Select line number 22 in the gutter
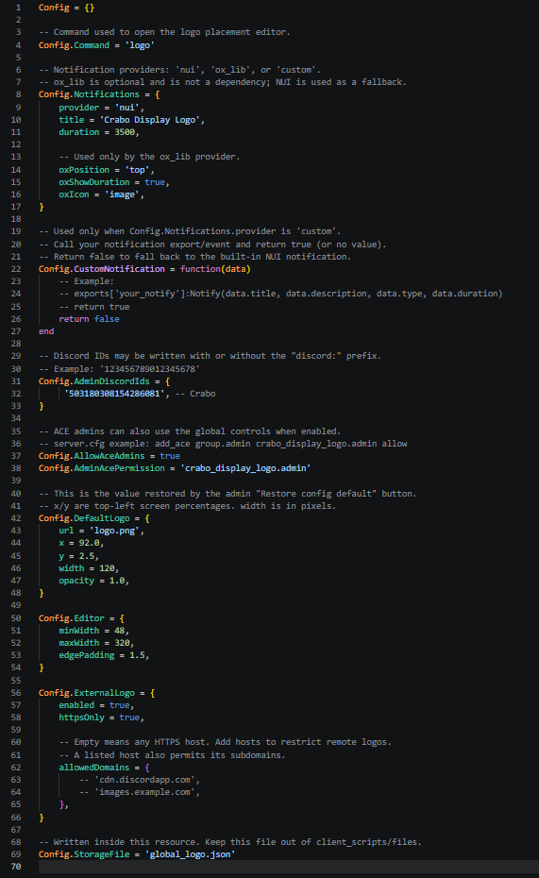The width and height of the screenshot is (539, 878). 16,269
